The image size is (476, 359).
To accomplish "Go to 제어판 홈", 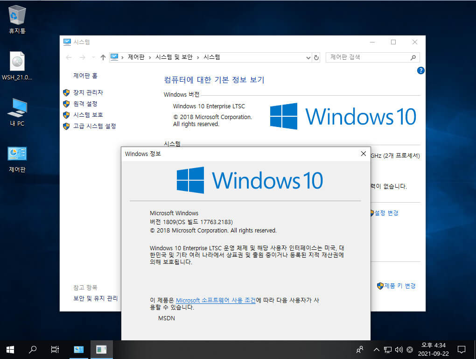I will [85, 76].
